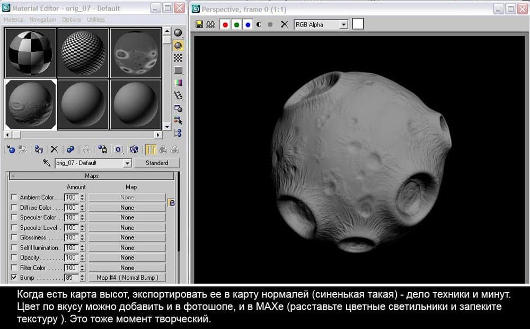Open Video Color Check icon
Image resolution: width=530 pixels, height=329 pixels.
[179, 83]
